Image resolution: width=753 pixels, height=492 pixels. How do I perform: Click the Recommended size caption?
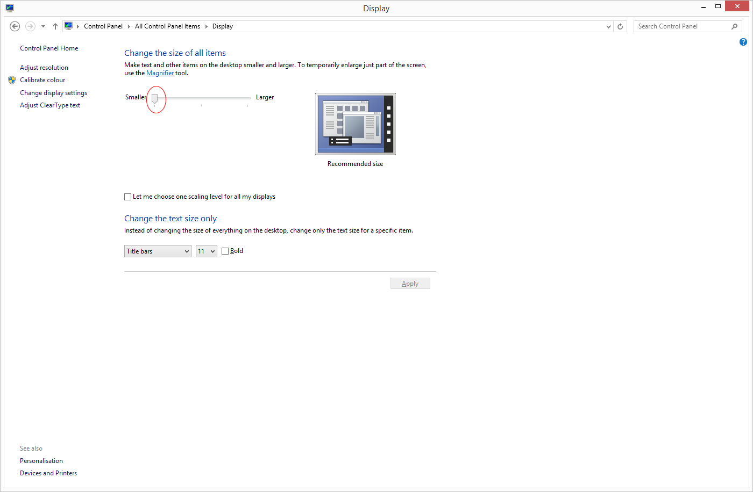356,164
